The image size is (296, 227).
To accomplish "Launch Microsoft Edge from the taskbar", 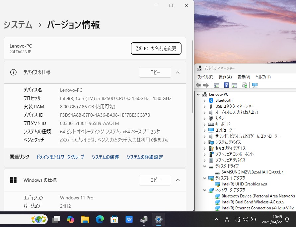I will point(100,219).
